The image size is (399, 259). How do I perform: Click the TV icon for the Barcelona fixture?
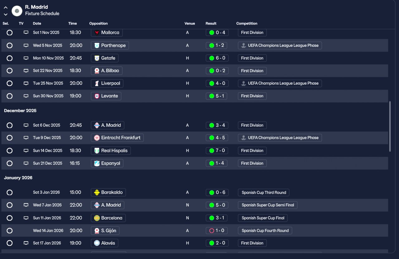click(x=26, y=218)
